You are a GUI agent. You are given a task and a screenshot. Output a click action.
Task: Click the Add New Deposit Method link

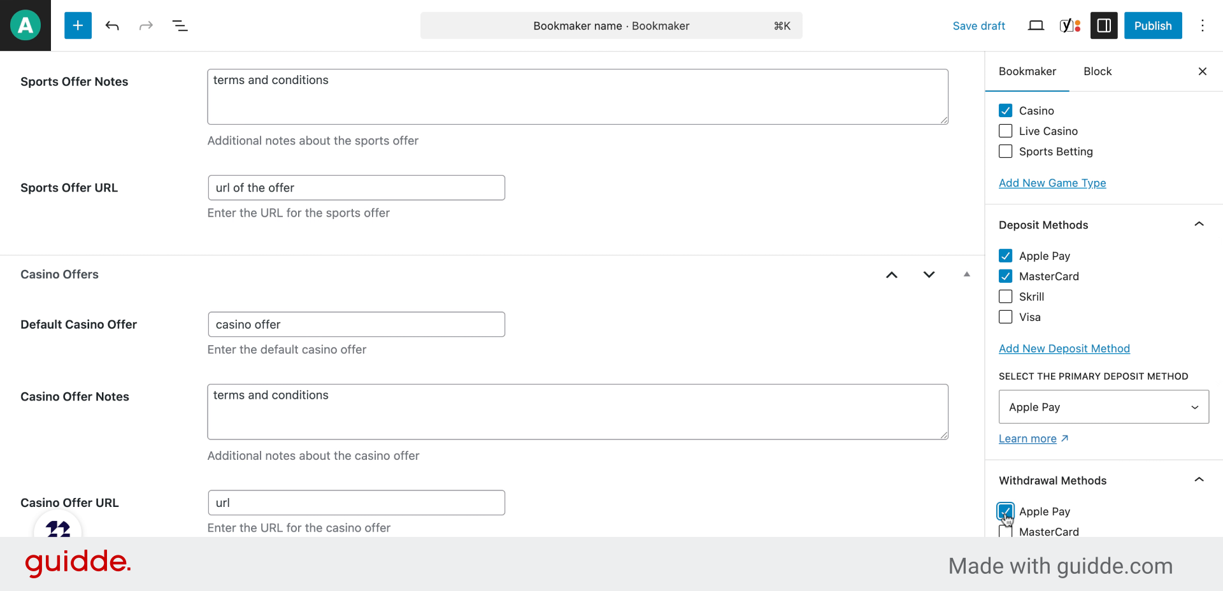[1064, 348]
